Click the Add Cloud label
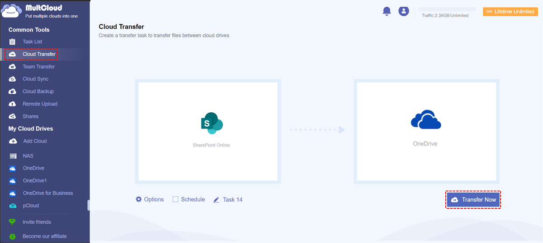The width and height of the screenshot is (543, 243). (35, 141)
